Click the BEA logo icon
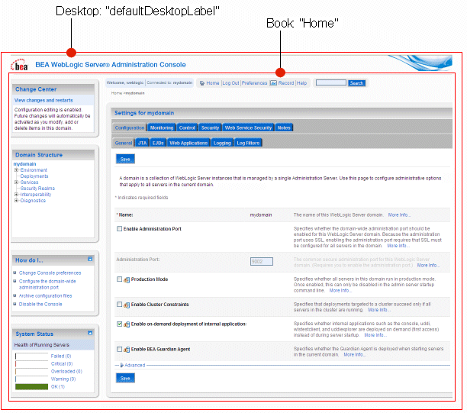This screenshot has width=467, height=413. pyautogui.click(x=19, y=65)
